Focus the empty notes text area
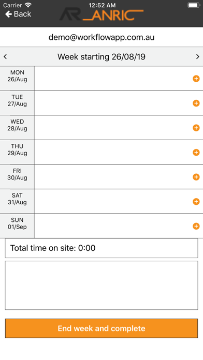Image resolution: width=203 pixels, height=360 pixels. (x=102, y=285)
